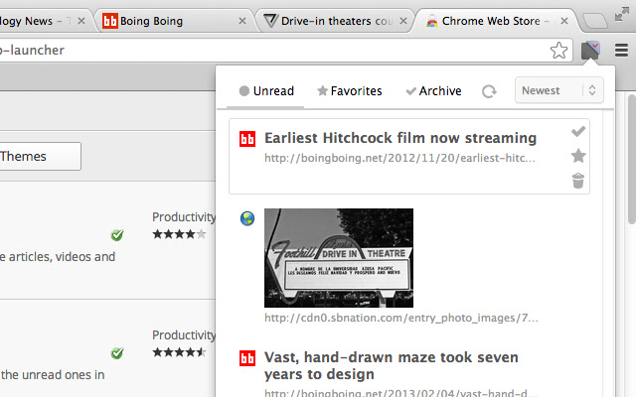Image resolution: width=636 pixels, height=397 pixels.
Task: Open the boingboing.net vast-hand-d URL
Action: pyautogui.click(x=401, y=392)
